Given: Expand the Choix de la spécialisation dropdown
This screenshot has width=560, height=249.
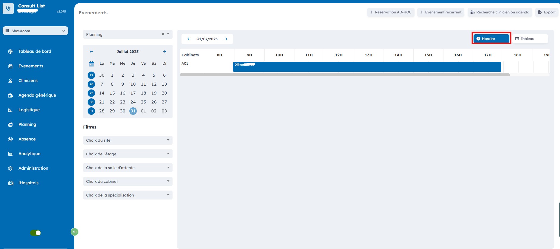Looking at the screenshot, I should pyautogui.click(x=128, y=195).
